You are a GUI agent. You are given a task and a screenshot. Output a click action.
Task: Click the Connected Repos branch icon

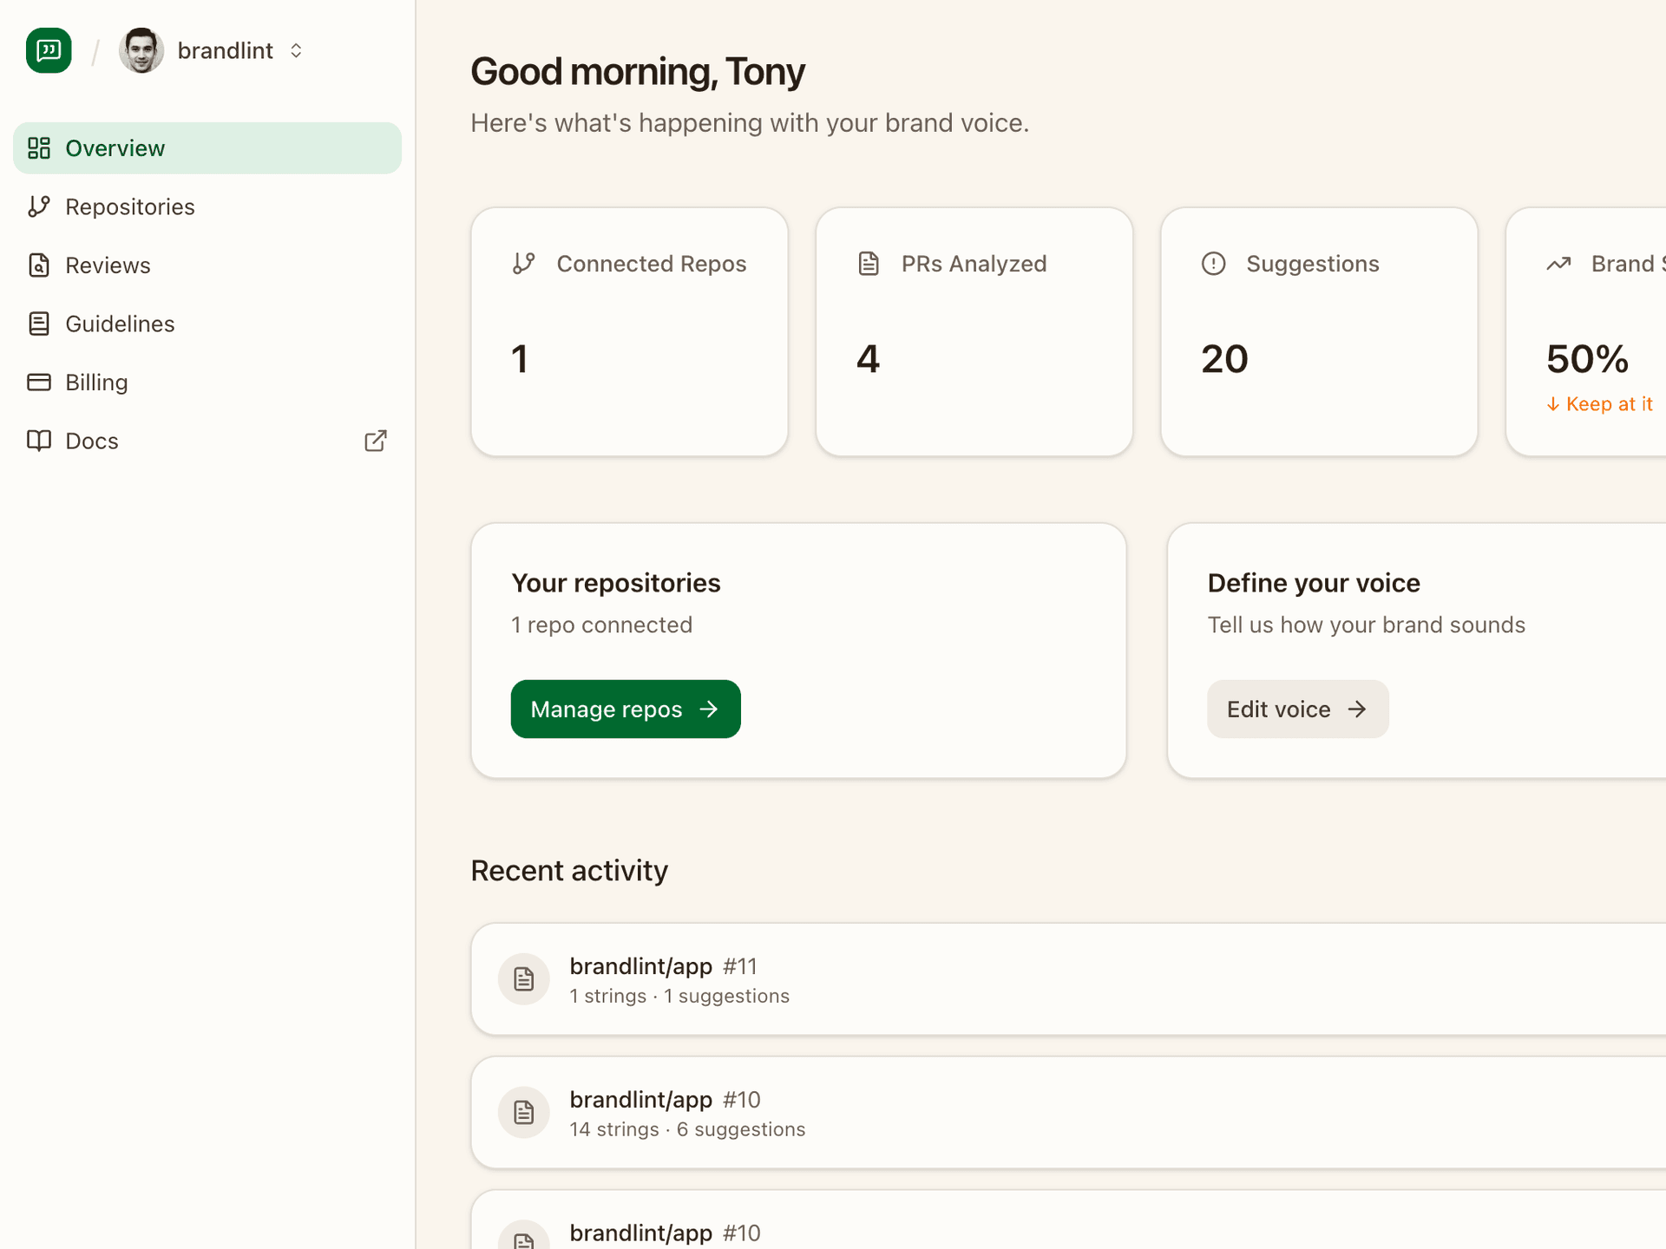coord(524,263)
